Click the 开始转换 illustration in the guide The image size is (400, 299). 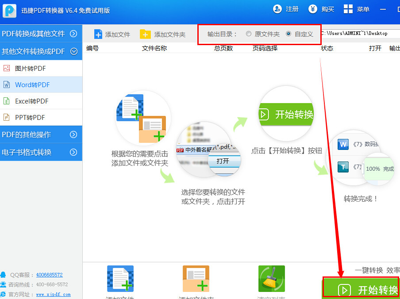[x=286, y=114]
